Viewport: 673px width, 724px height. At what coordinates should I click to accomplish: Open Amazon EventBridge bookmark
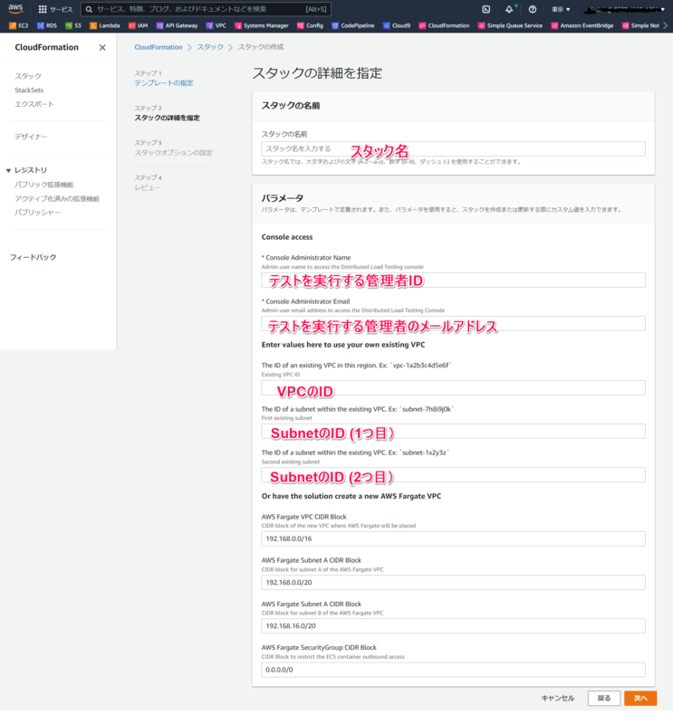pyautogui.click(x=582, y=26)
